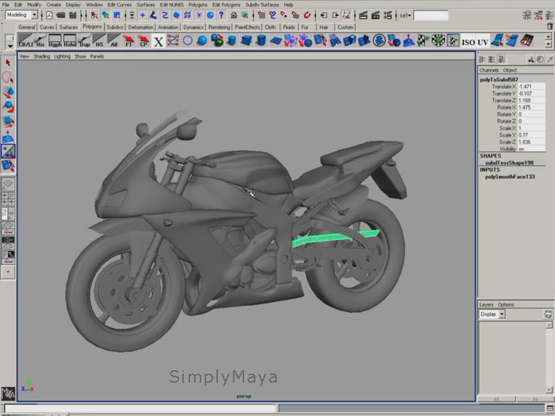Open the viewport Shading menu

[x=42, y=56]
